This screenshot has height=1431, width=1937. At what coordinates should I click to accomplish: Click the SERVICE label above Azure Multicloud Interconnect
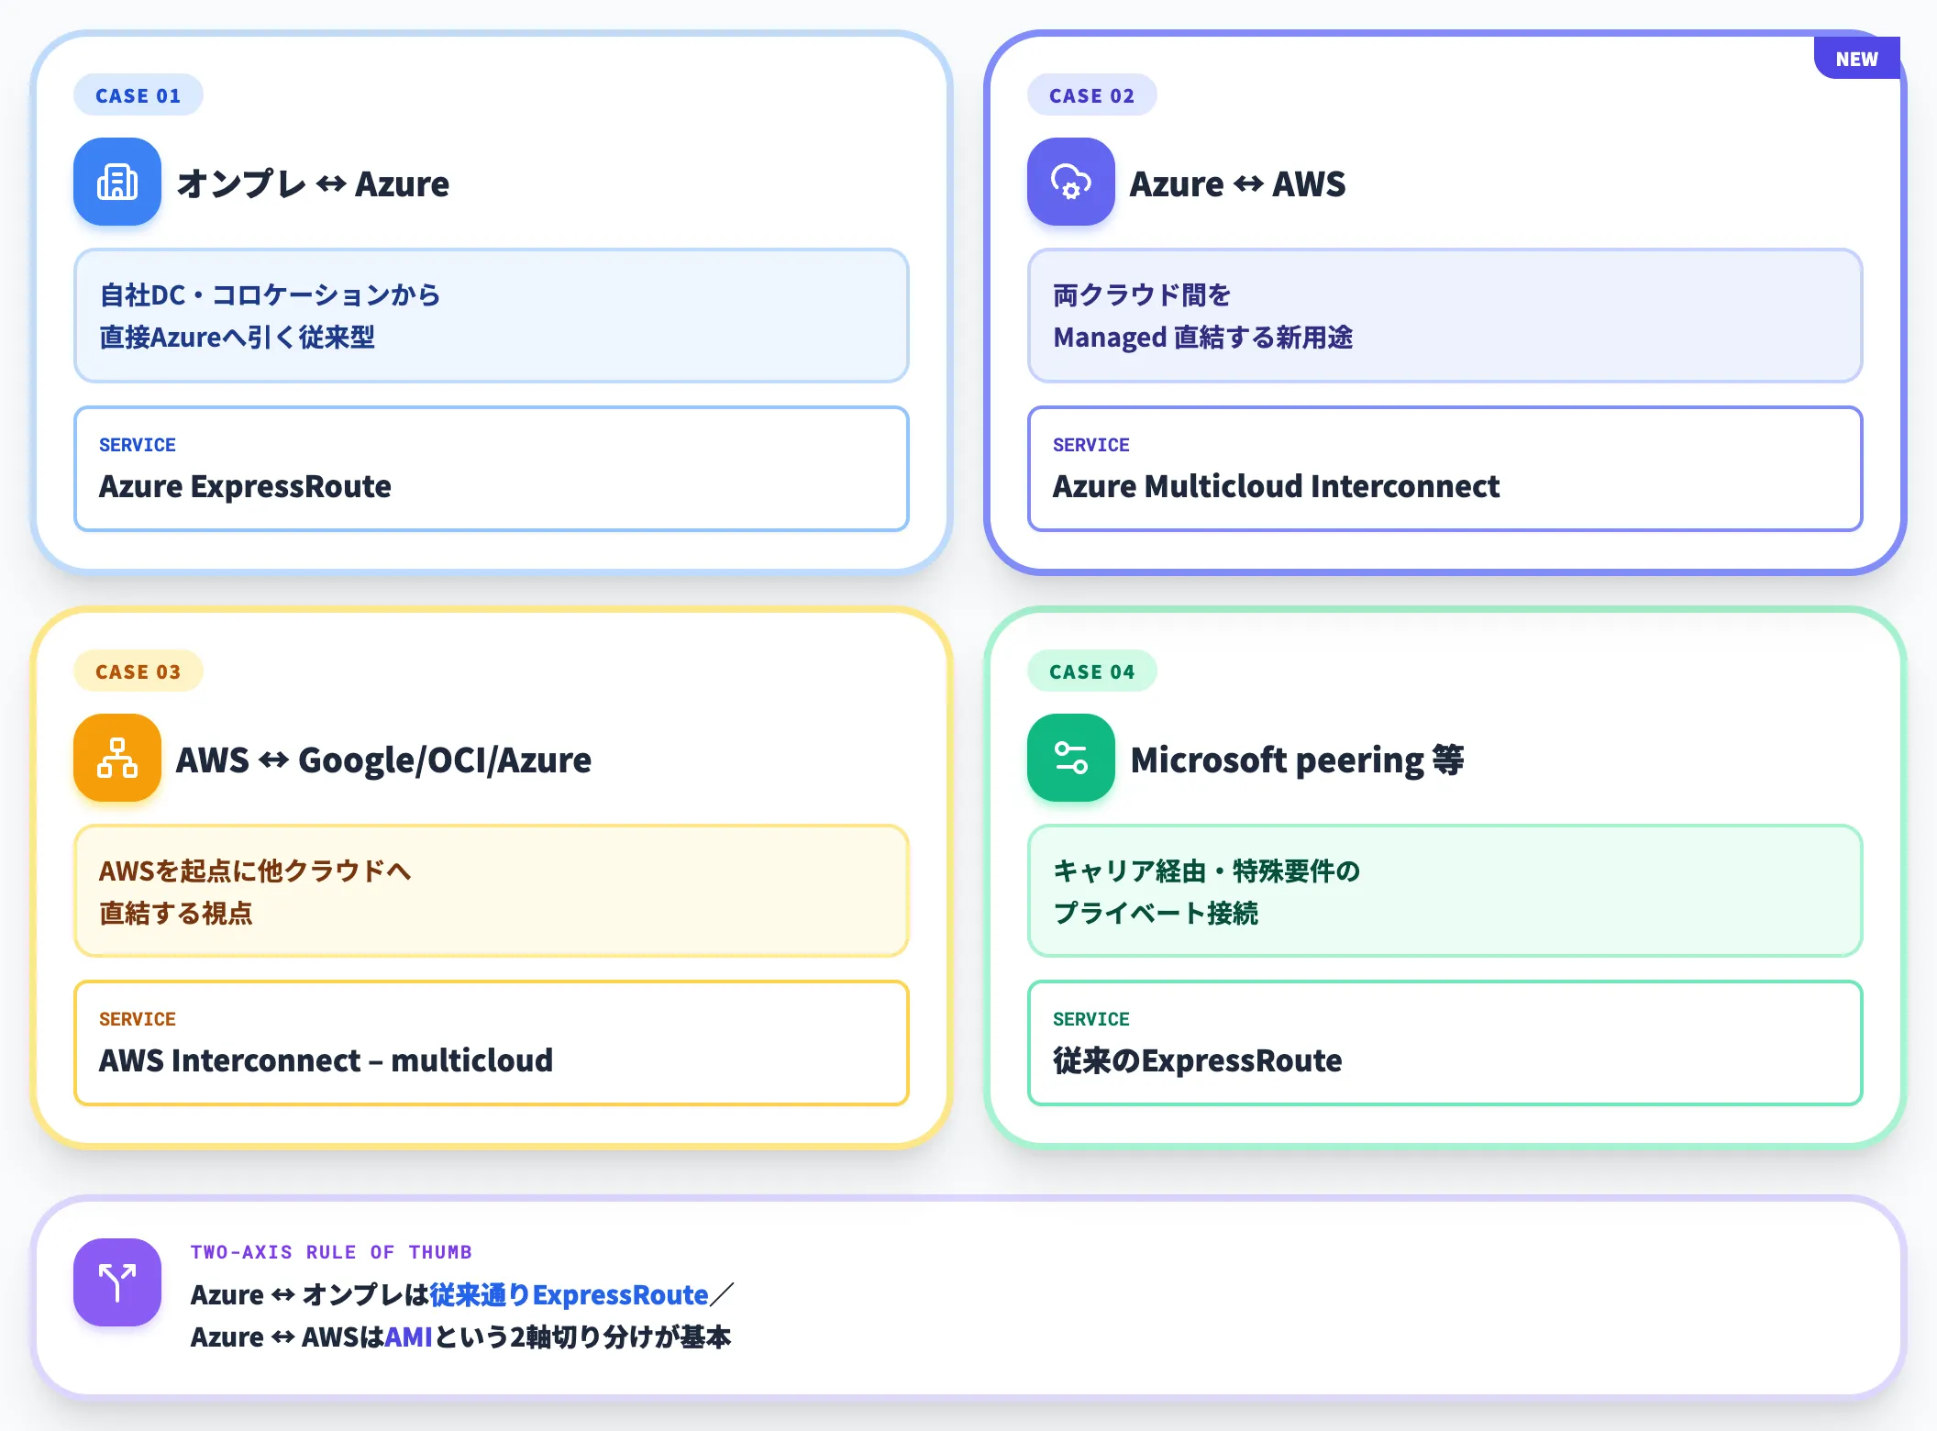pos(1091,445)
